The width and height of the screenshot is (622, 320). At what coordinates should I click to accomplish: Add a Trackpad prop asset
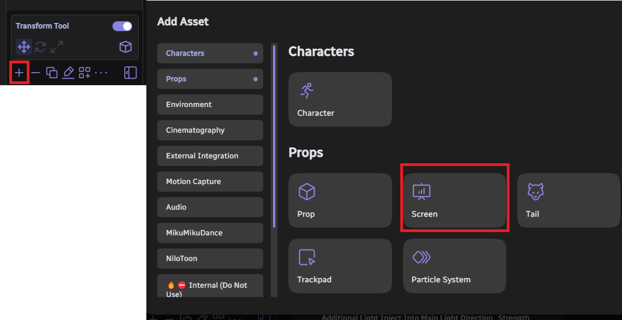[x=340, y=266]
